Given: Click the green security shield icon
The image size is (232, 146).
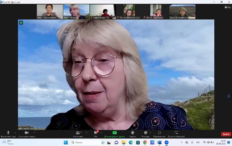Looking at the screenshot, I should (x=21, y=23).
